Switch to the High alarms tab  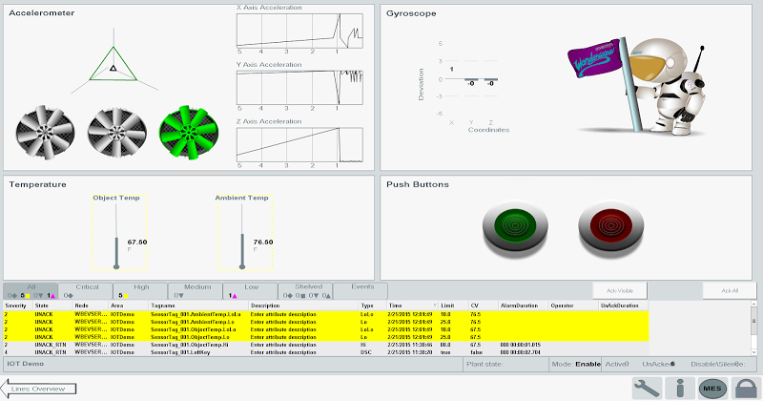(140, 291)
